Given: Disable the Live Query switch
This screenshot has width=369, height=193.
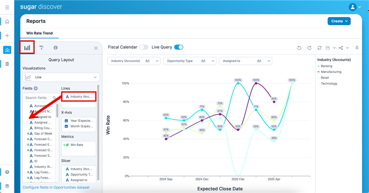Looking at the screenshot, I should pos(179,47).
